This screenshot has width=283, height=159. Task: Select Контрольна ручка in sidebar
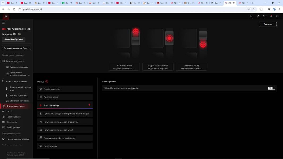(16, 106)
